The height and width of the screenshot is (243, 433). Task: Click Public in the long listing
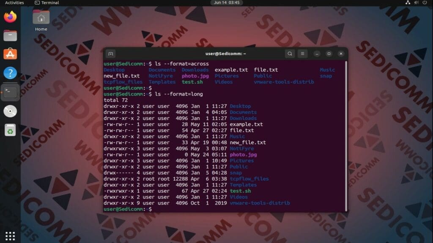tap(238, 167)
